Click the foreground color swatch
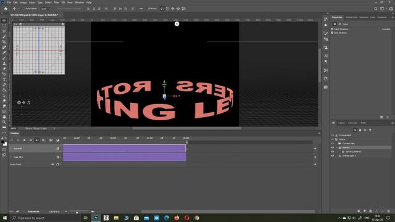This screenshot has width=395, height=222. pos(2,142)
